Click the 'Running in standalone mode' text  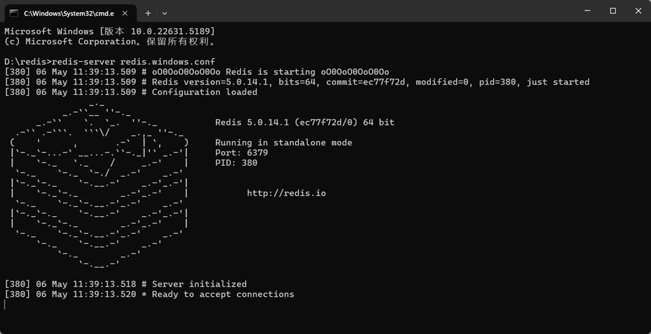click(x=284, y=143)
